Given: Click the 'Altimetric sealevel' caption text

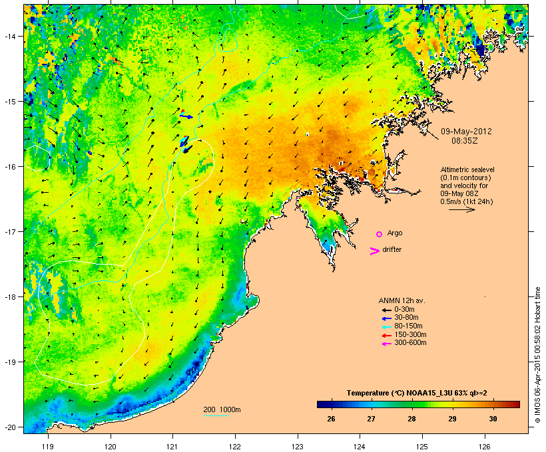Looking at the screenshot, I should click(x=467, y=169).
